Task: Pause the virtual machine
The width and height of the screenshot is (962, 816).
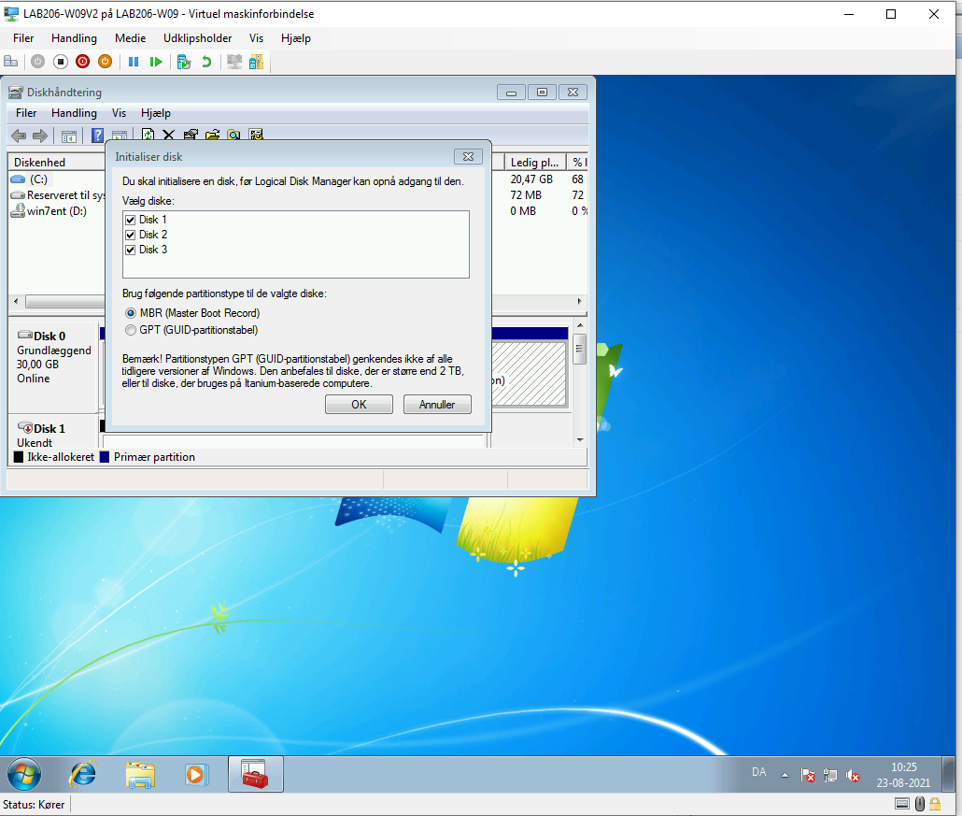Action: [134, 62]
